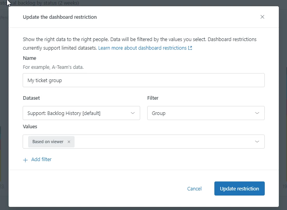Click the Filter dropdown chevron arrow
This screenshot has height=210, width=287.
pyautogui.click(x=257, y=113)
